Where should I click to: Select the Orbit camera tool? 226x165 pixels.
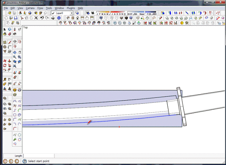tap(15, 52)
